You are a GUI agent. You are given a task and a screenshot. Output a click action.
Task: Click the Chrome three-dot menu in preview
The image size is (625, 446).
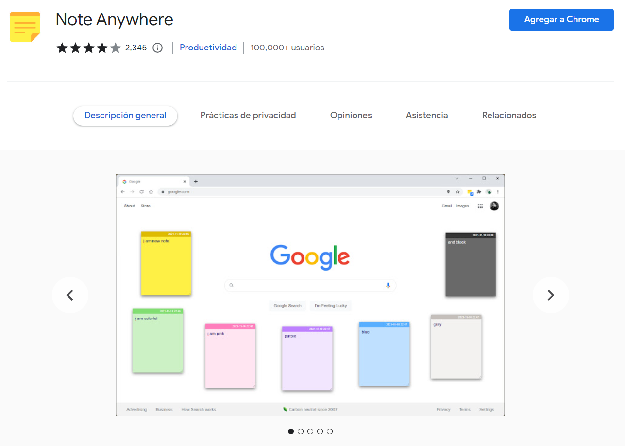(x=498, y=192)
